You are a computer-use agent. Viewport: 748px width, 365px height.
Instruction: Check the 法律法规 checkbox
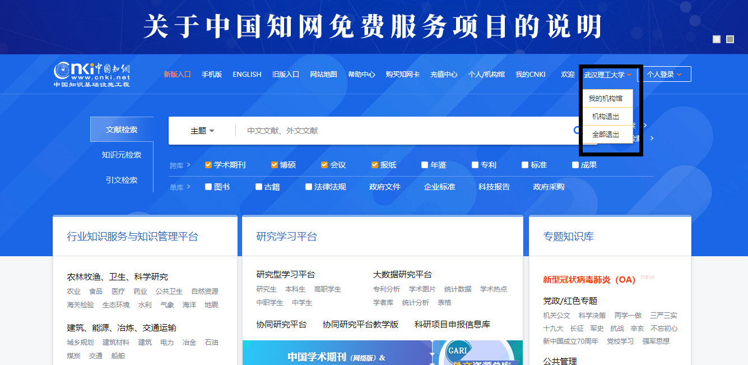(x=309, y=187)
